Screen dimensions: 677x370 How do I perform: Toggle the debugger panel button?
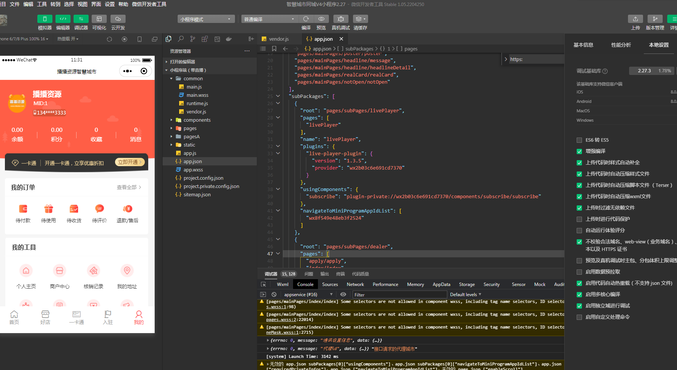(81, 19)
